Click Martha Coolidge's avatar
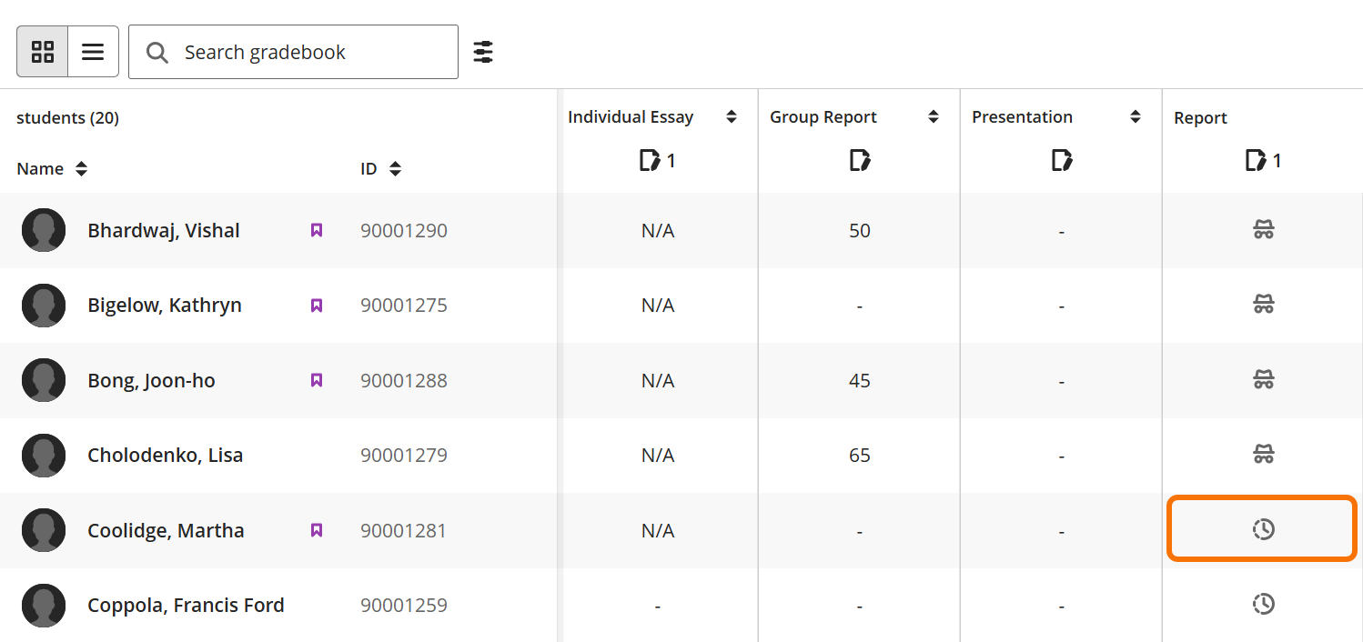Viewport: 1363px width, 642px height. (44, 530)
